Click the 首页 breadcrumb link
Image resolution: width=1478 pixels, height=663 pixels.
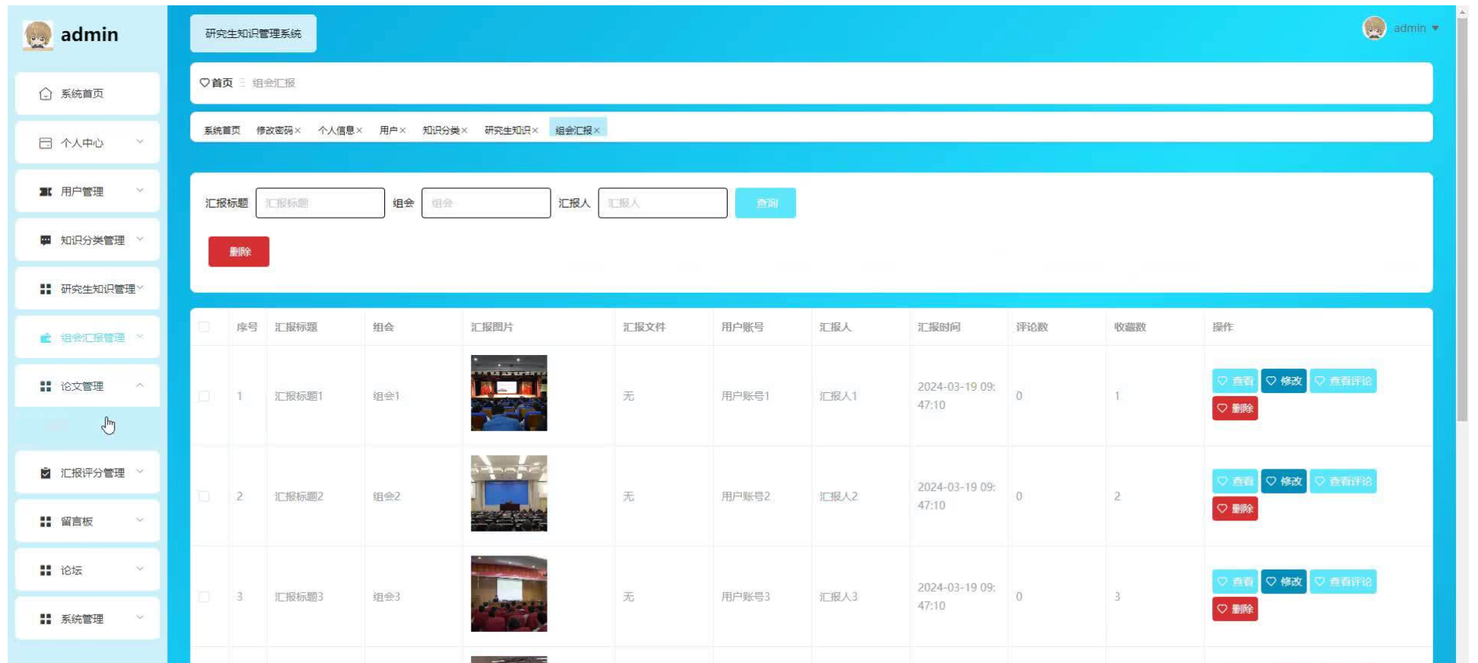click(222, 83)
